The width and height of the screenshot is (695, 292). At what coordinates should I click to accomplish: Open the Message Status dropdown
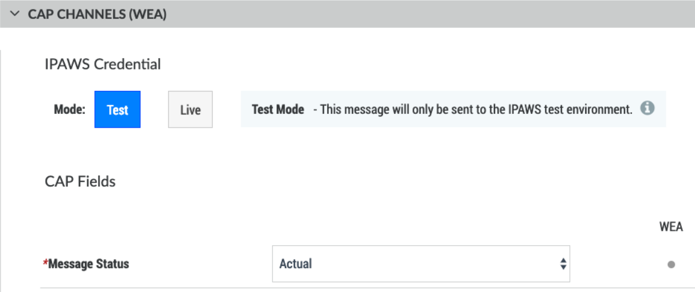(x=421, y=264)
